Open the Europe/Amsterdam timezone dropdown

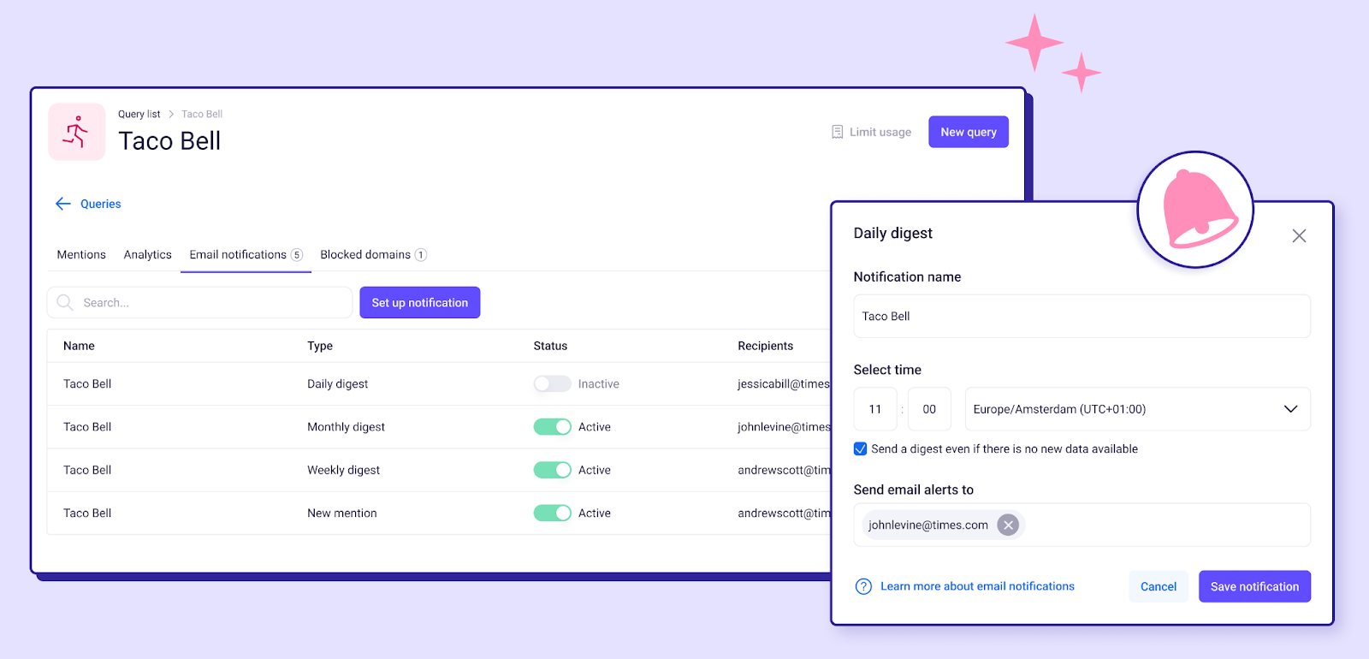coord(1137,409)
